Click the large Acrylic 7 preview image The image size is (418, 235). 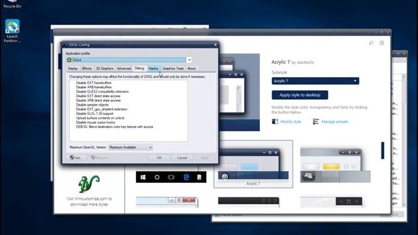point(239,92)
